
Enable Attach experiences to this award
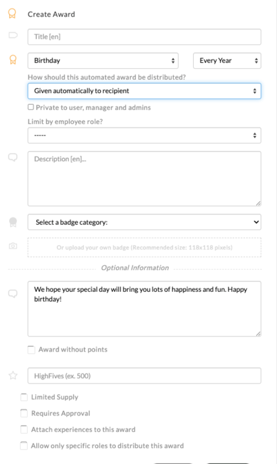point(24,430)
